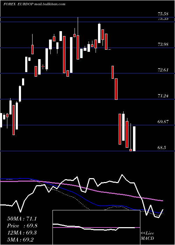
Task: Click the 72.61 price level label
Action: [163, 70]
